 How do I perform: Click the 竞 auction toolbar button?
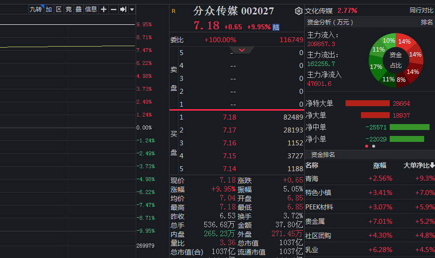click(x=69, y=9)
